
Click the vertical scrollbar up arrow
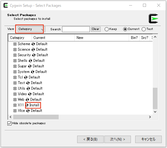coord(155,37)
